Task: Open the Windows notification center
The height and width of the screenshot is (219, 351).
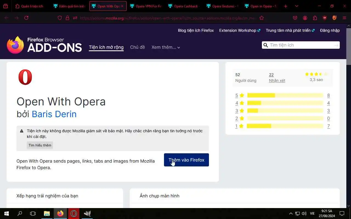Action: (342, 214)
